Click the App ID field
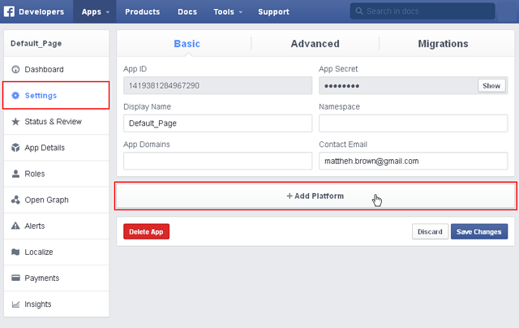The image size is (519, 328). tap(218, 85)
